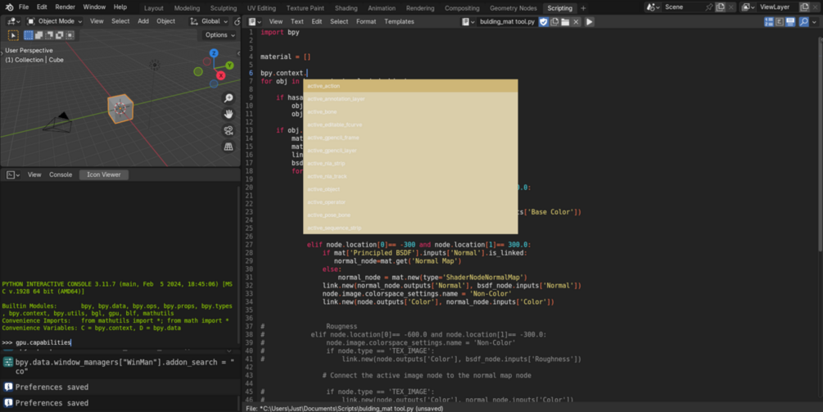Click Add View Layer icon

tap(804, 7)
